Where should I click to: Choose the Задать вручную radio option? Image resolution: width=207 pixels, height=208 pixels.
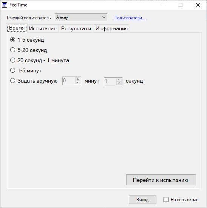coord(13,81)
